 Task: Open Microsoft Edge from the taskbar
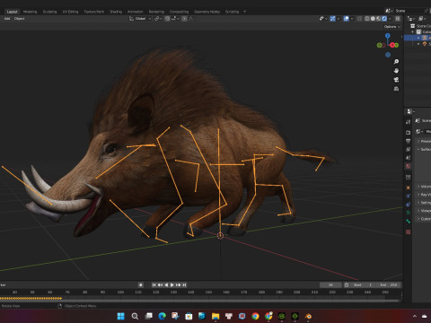click(x=163, y=316)
